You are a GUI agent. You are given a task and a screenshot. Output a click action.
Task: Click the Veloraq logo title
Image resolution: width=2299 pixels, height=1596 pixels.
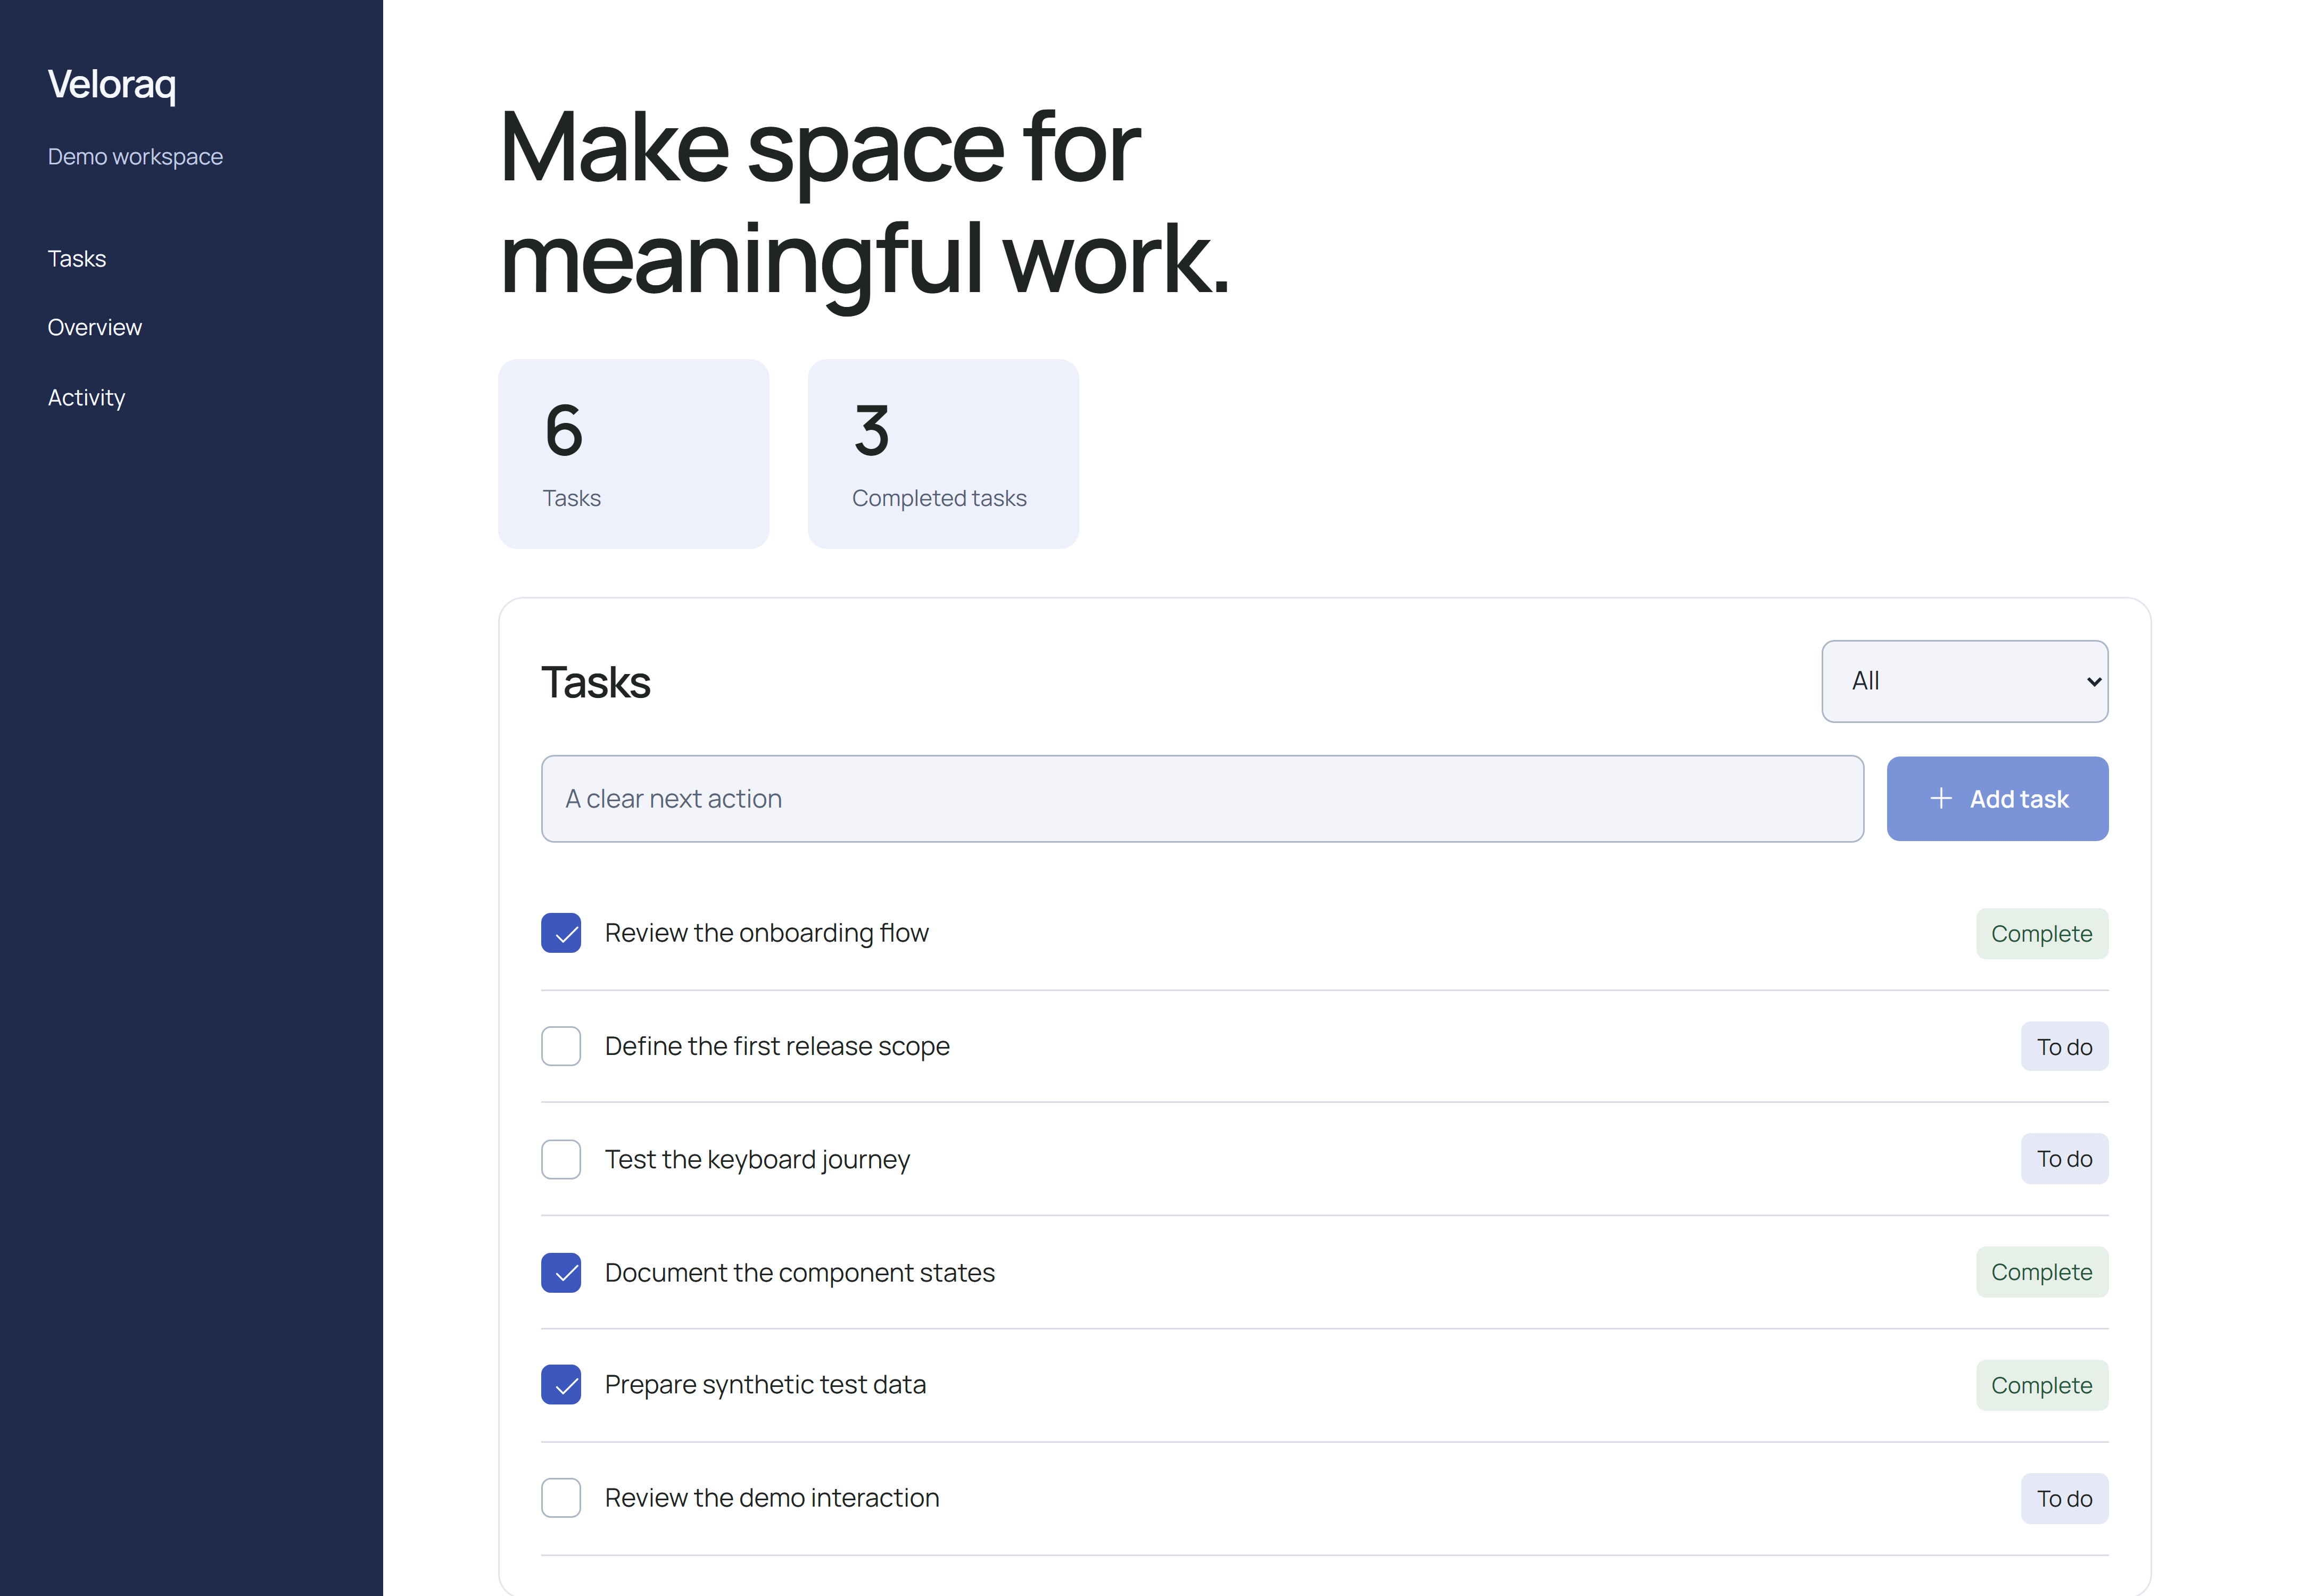[112, 85]
